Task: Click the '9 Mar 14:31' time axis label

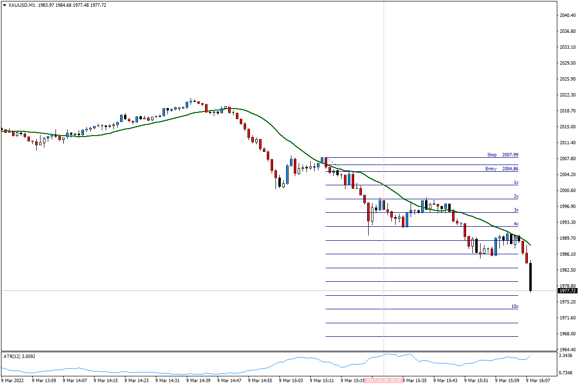Action: [167, 381]
